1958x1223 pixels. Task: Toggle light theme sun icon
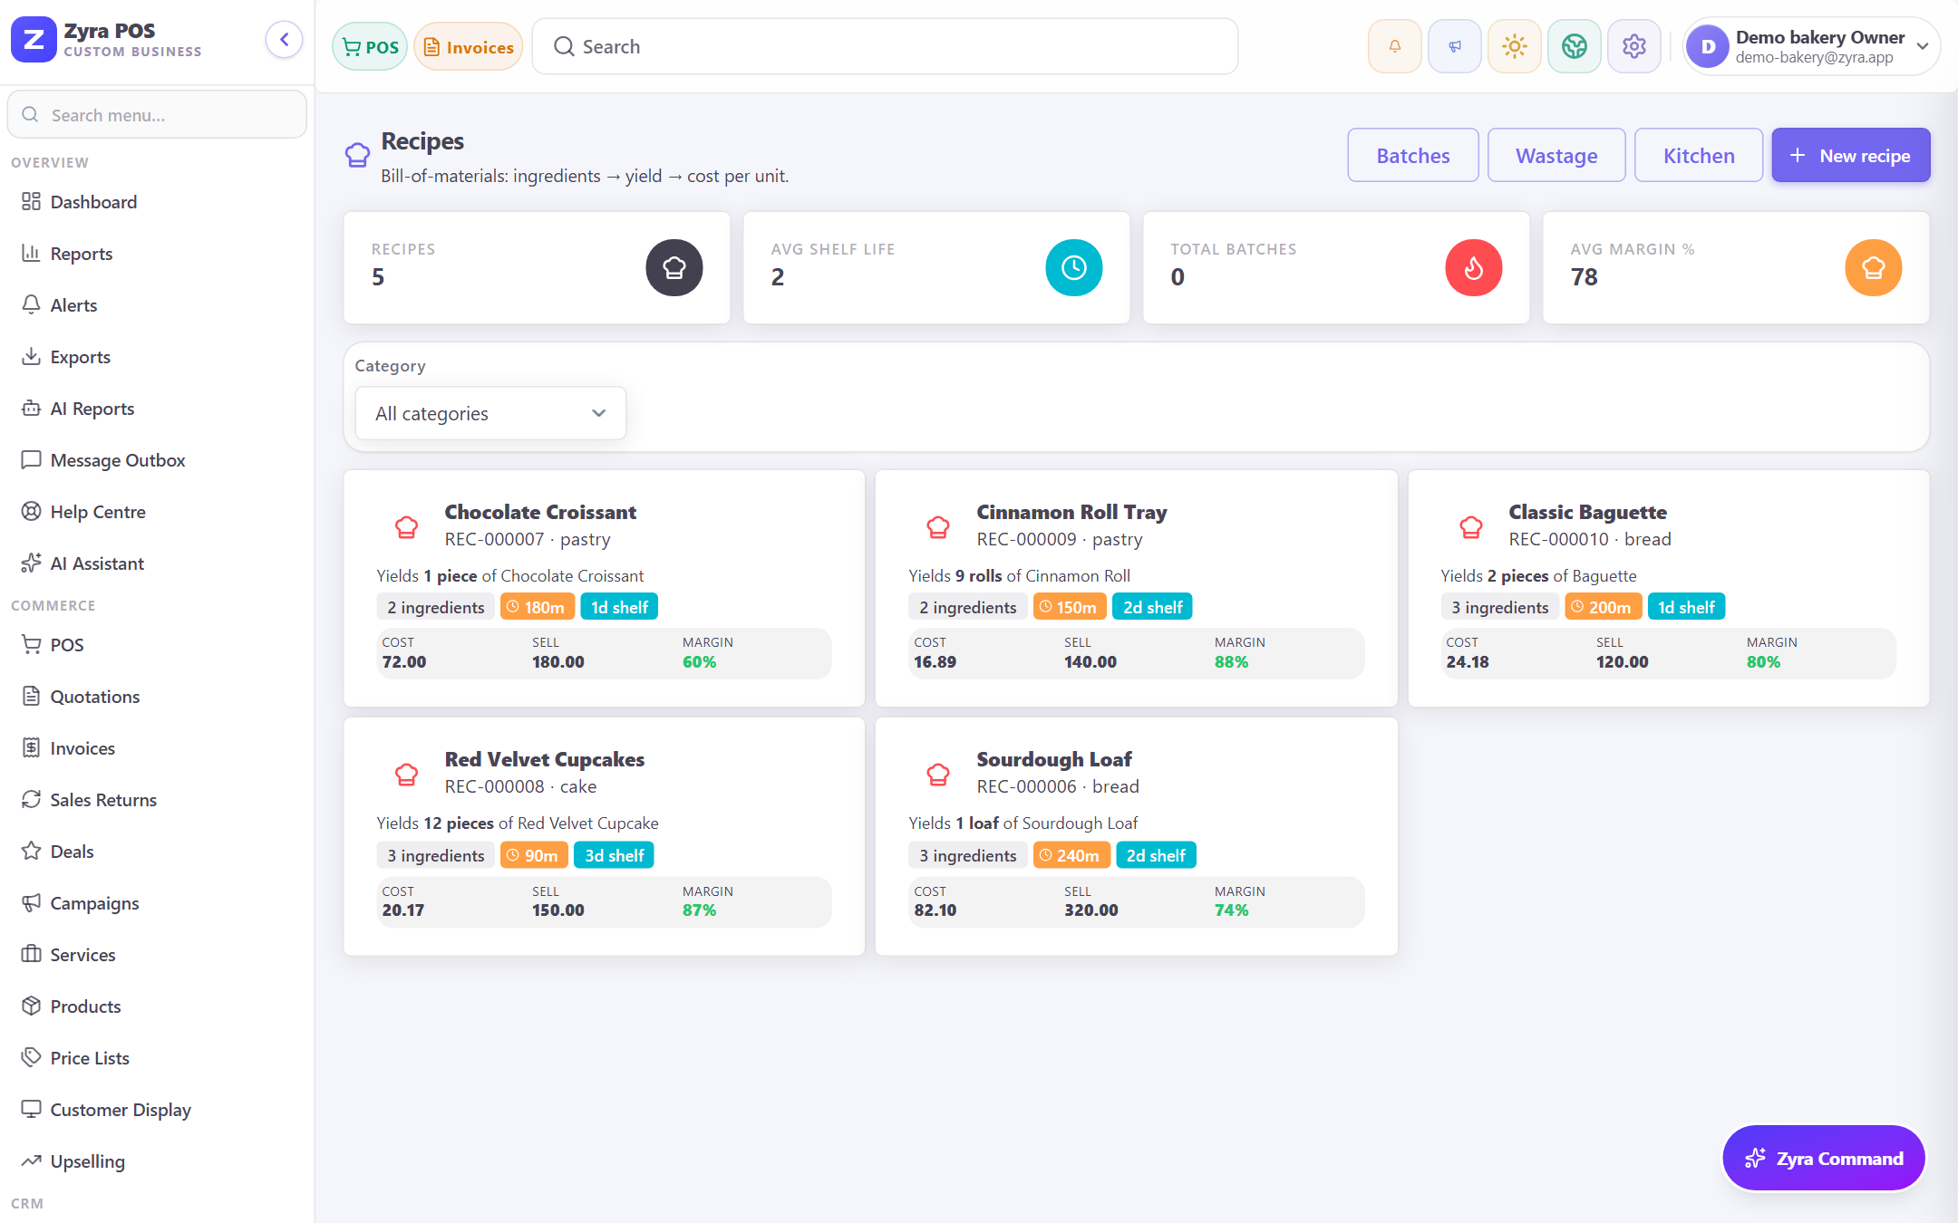point(1514,46)
